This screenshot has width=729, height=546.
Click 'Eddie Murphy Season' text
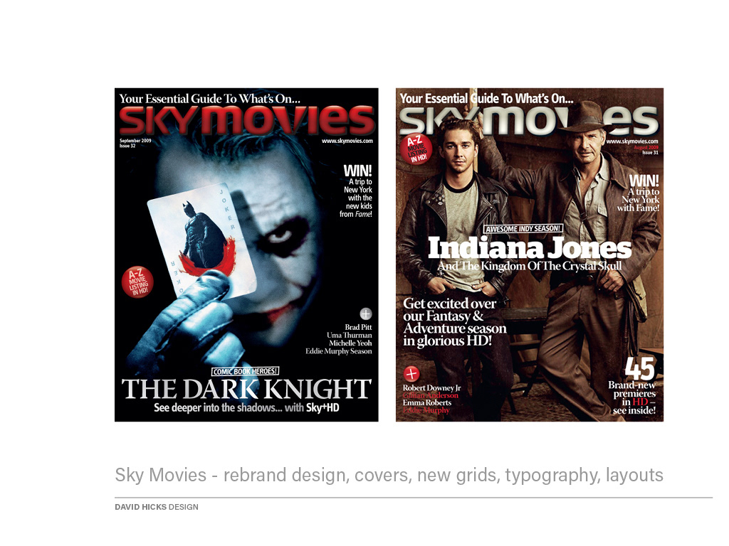[338, 351]
